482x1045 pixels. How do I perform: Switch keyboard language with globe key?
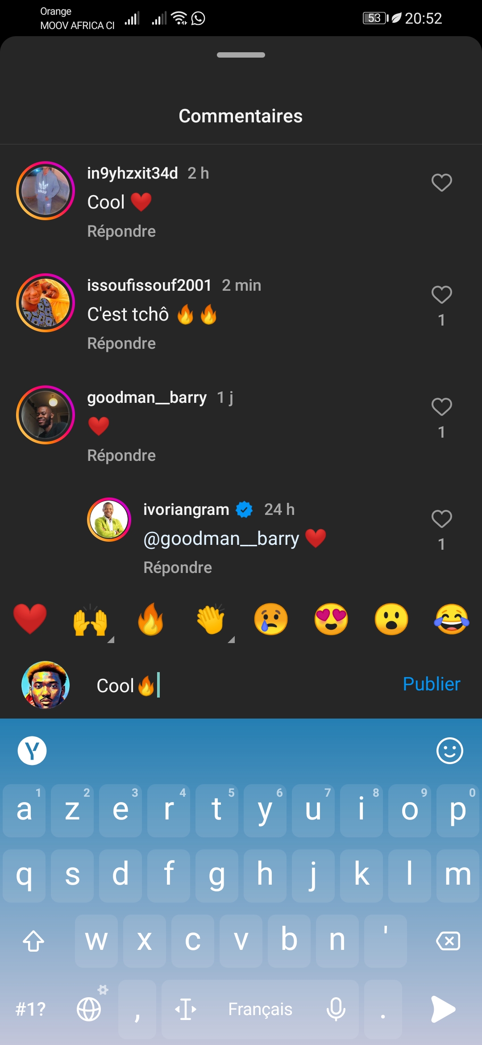(89, 1009)
